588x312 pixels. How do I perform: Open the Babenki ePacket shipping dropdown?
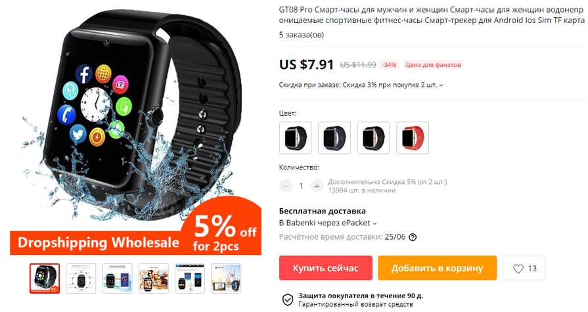click(328, 223)
